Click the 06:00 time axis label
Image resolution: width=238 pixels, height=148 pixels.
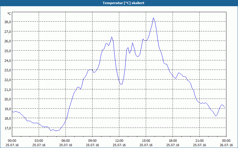(x=65, y=141)
